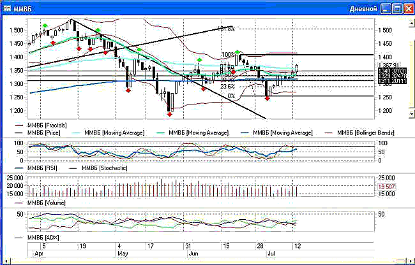The width and height of the screenshot is (415, 265).
Task: Select the light cyan Moving Average legend entry
Action: [x=109, y=132]
